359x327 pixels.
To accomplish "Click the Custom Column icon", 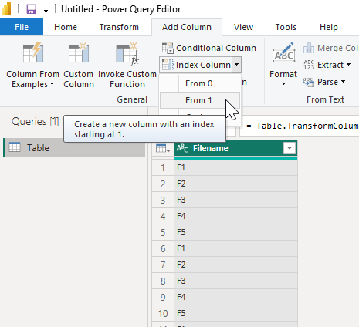I will click(79, 52).
